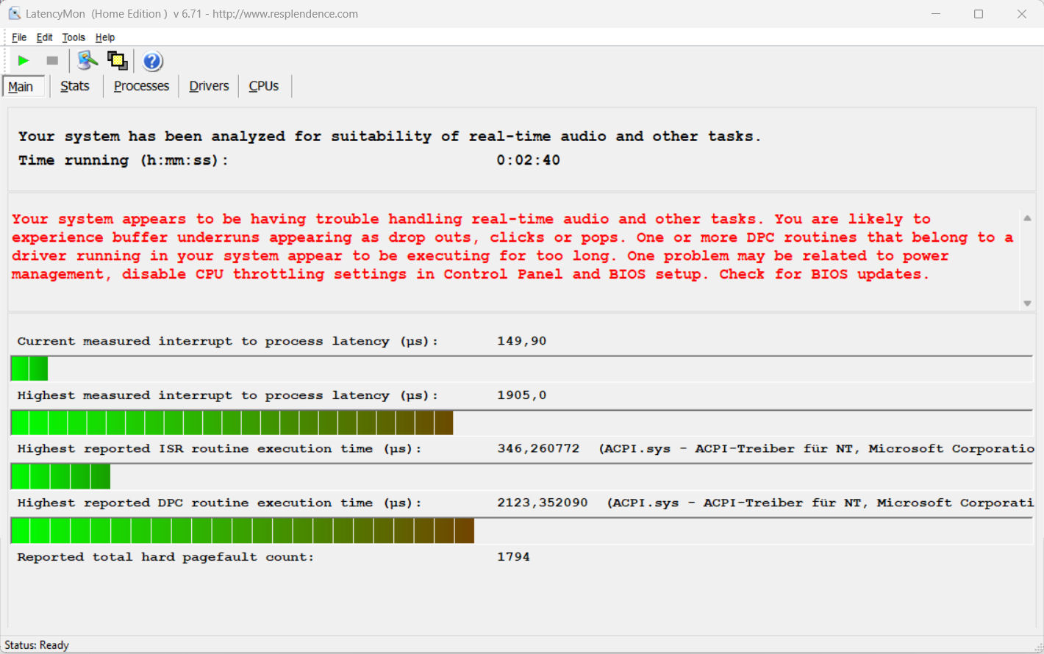
Task: Click the LatencyMon app icon in title bar
Action: (14, 14)
